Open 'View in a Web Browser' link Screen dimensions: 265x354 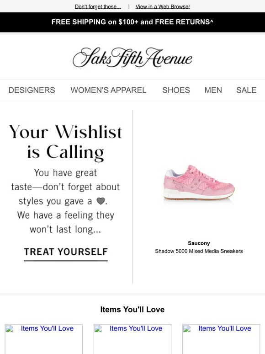pyautogui.click(x=163, y=6)
